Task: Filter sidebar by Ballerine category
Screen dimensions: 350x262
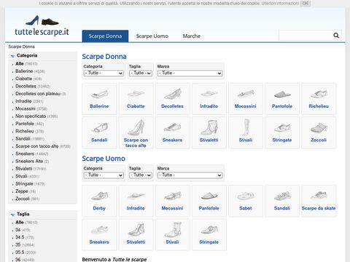Action: coord(24,71)
